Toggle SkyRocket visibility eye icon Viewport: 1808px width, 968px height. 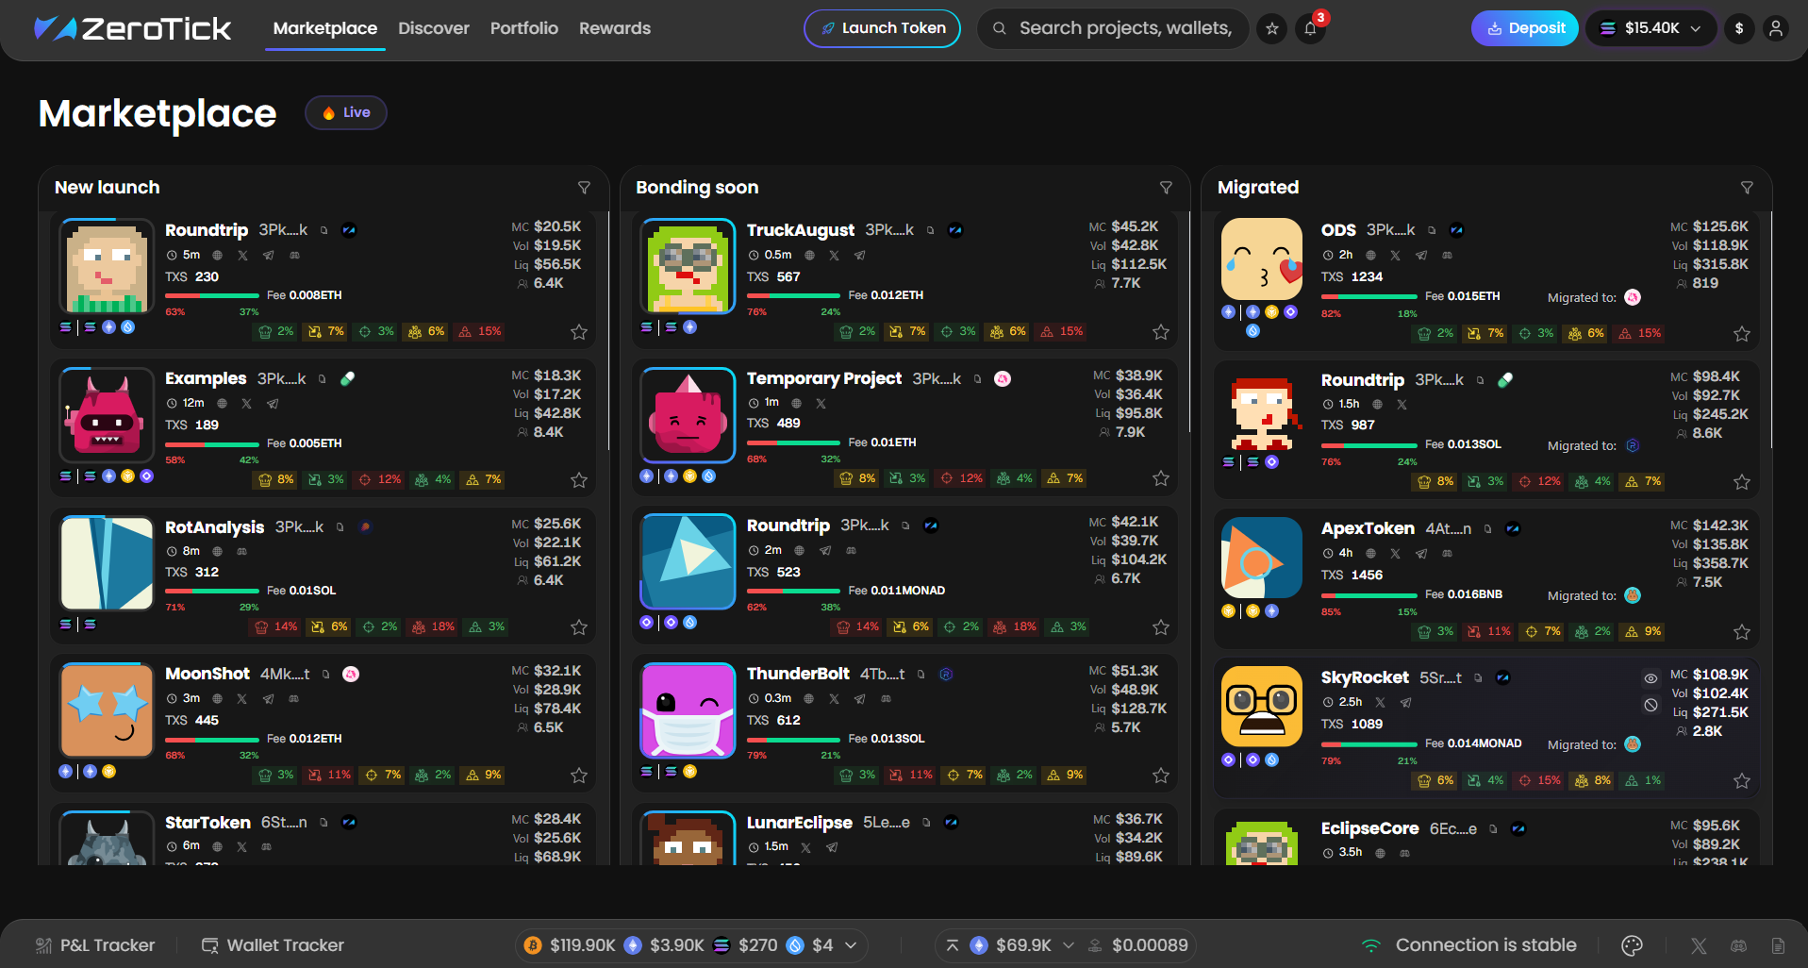click(1650, 677)
